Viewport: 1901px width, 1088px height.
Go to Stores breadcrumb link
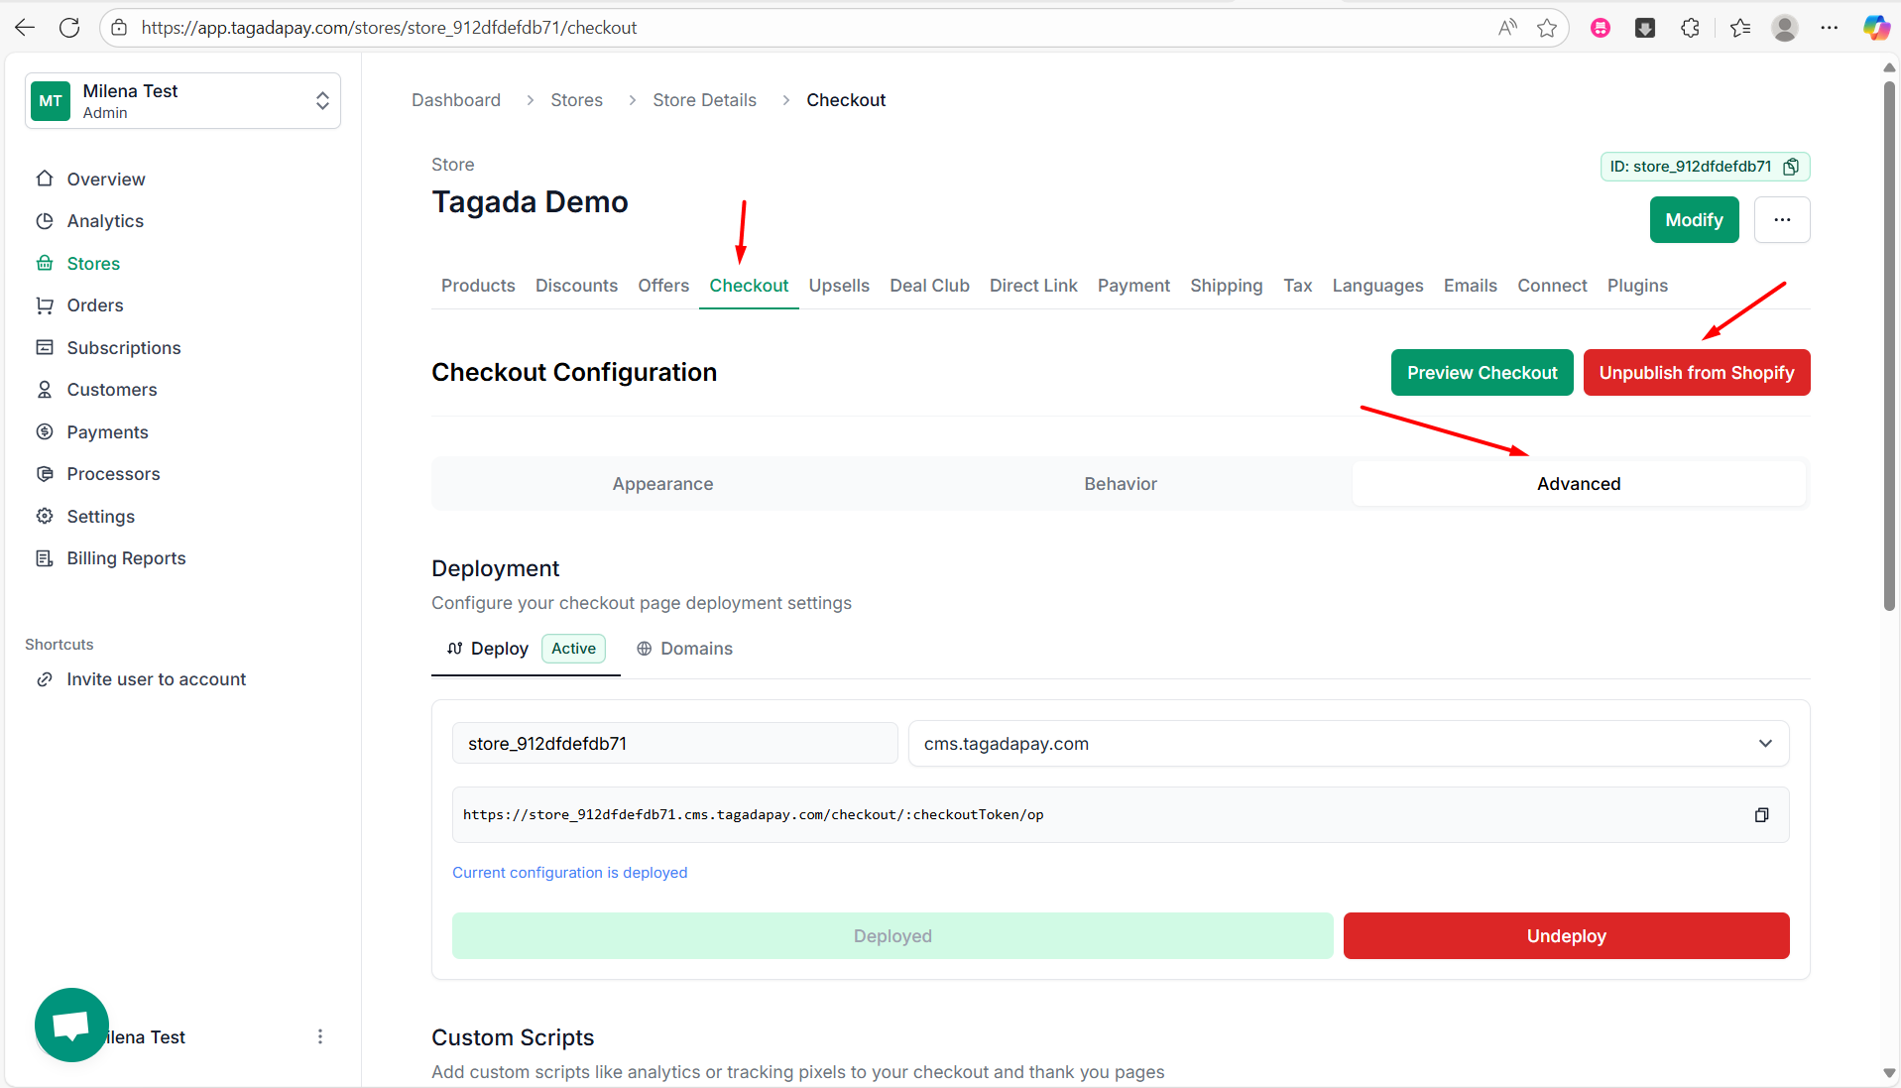pos(576,100)
